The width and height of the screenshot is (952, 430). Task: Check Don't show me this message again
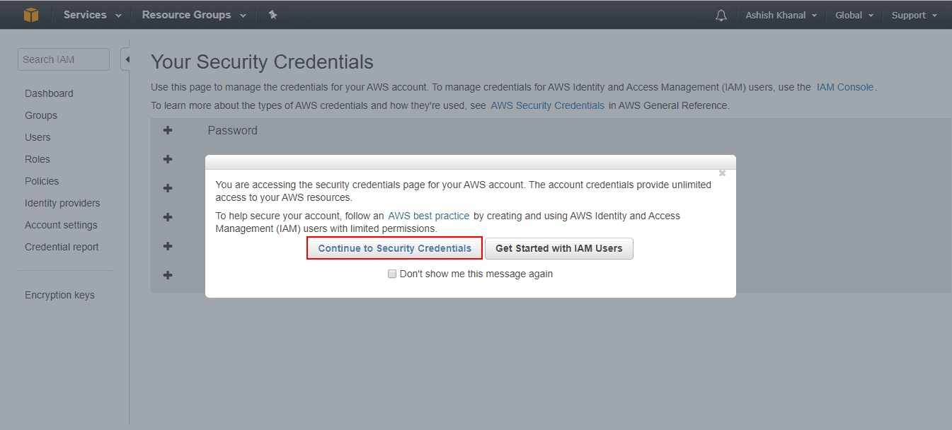click(392, 274)
